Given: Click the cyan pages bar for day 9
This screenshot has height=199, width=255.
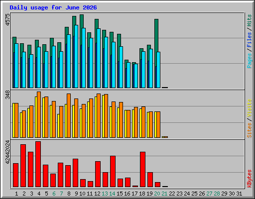Looking at the screenshot, I should pyautogui.click(x=76, y=56).
